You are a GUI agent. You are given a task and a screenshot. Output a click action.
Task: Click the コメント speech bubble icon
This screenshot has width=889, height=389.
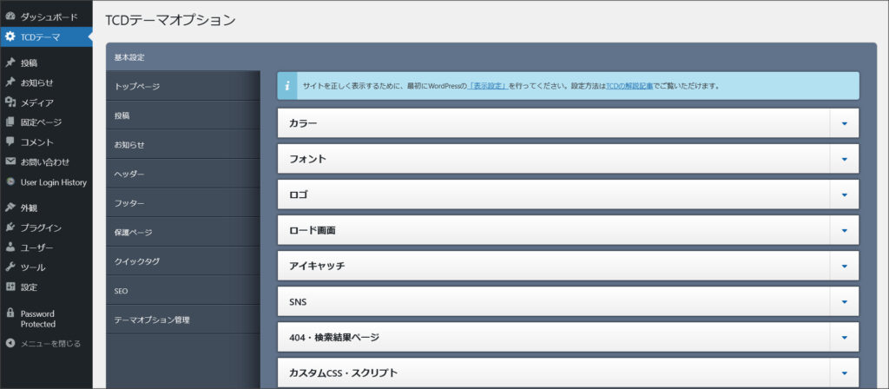[10, 142]
